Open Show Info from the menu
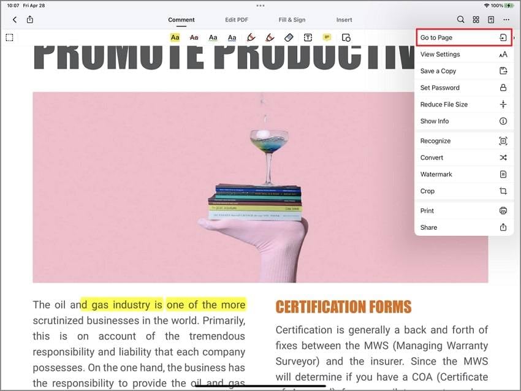This screenshot has height=391, width=521. click(x=464, y=121)
